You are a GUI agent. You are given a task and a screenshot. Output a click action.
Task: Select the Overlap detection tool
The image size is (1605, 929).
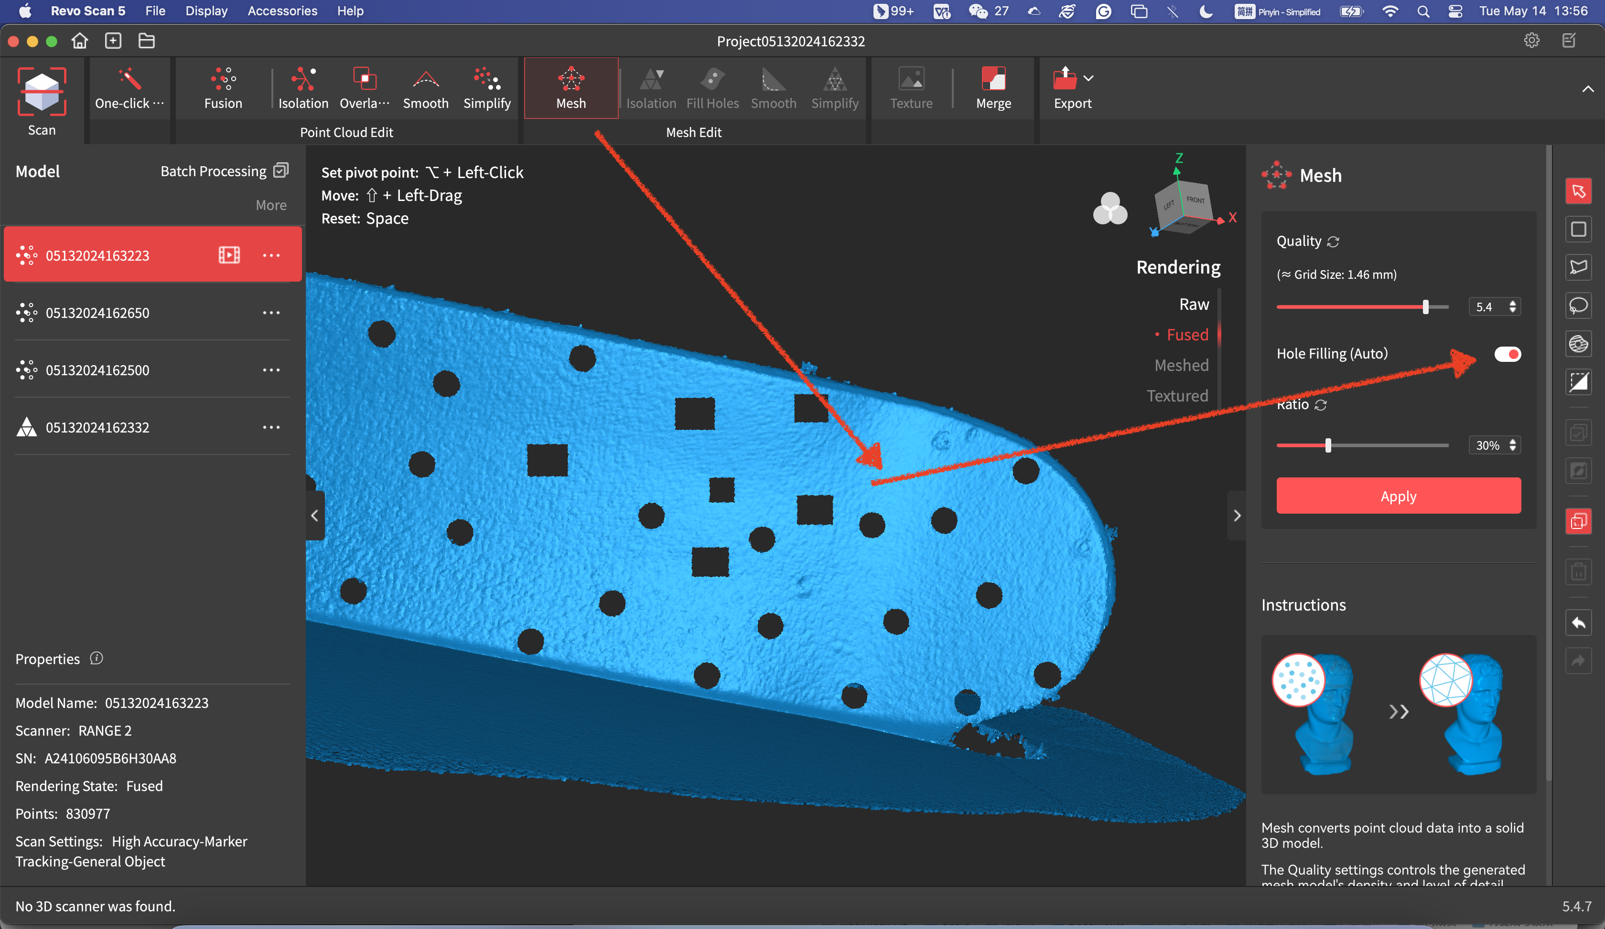tap(364, 88)
